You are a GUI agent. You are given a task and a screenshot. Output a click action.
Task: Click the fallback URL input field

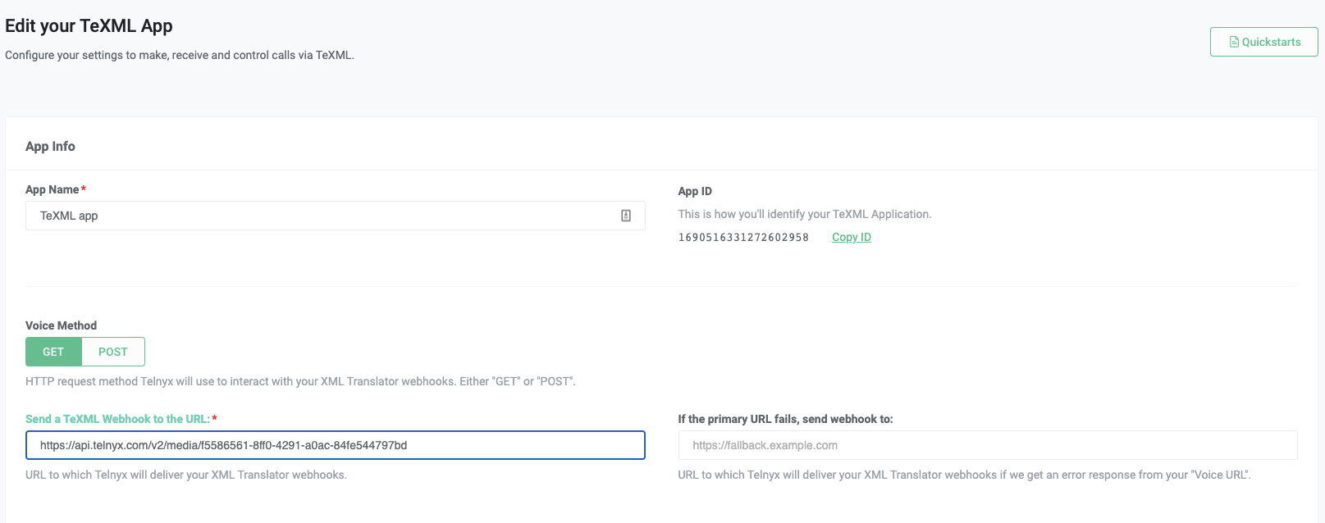click(987, 445)
